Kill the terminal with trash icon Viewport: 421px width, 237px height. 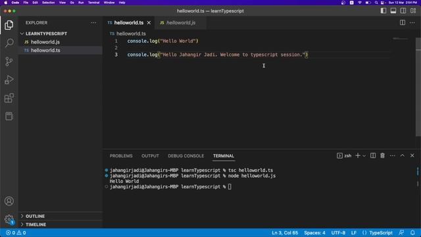(x=382, y=155)
